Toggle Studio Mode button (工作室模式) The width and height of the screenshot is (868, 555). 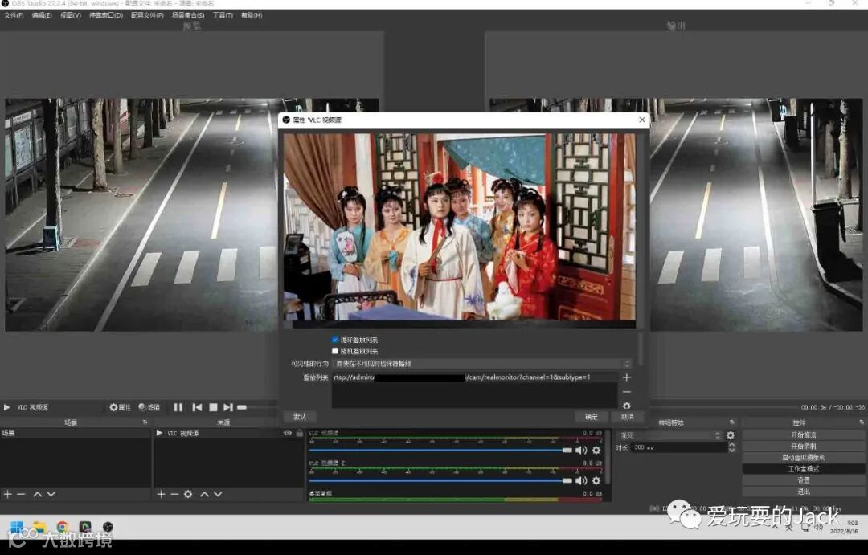[x=803, y=469]
